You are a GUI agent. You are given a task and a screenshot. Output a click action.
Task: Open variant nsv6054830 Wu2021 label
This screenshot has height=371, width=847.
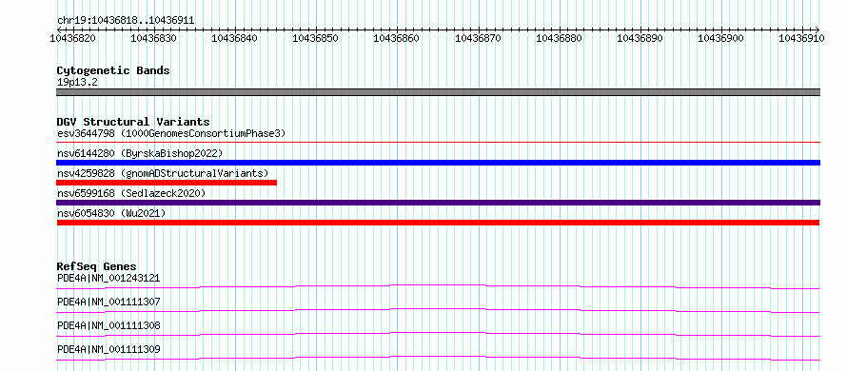(x=111, y=213)
